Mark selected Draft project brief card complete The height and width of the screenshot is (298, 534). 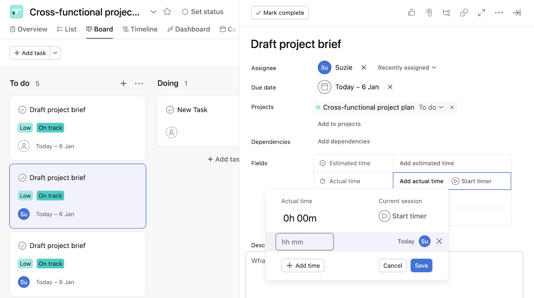point(22,178)
